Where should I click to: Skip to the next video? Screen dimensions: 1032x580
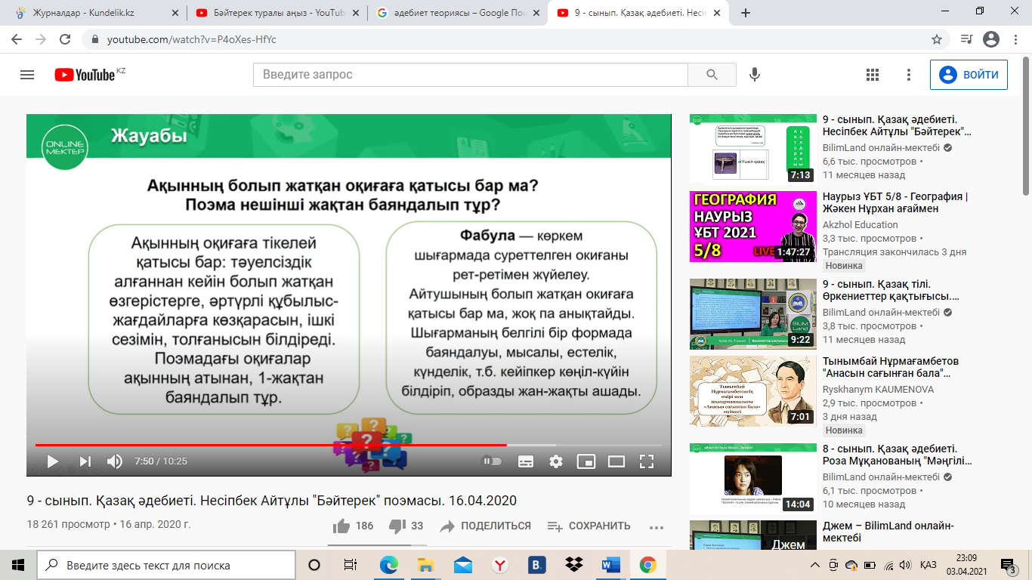[85, 461]
